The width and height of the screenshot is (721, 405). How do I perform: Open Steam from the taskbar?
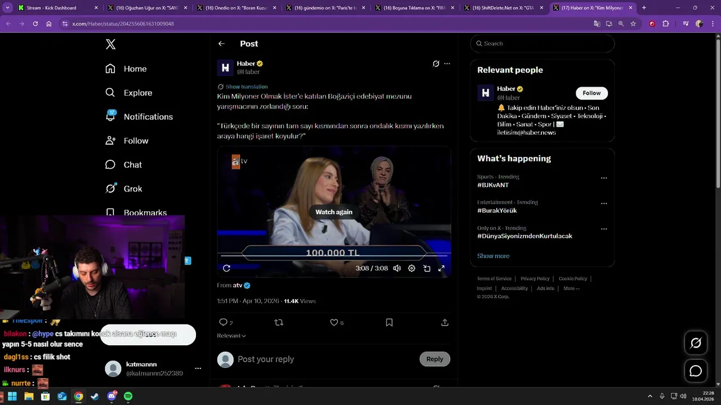(95, 396)
